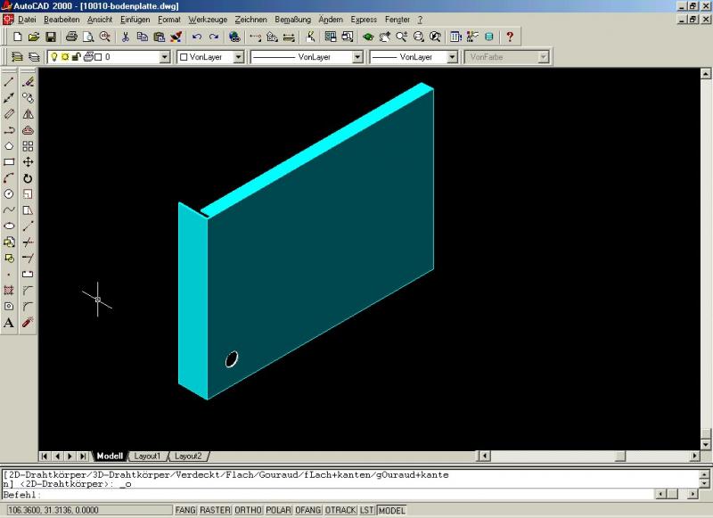
Task: Save drawing with the diskette icon
Action: (51, 37)
